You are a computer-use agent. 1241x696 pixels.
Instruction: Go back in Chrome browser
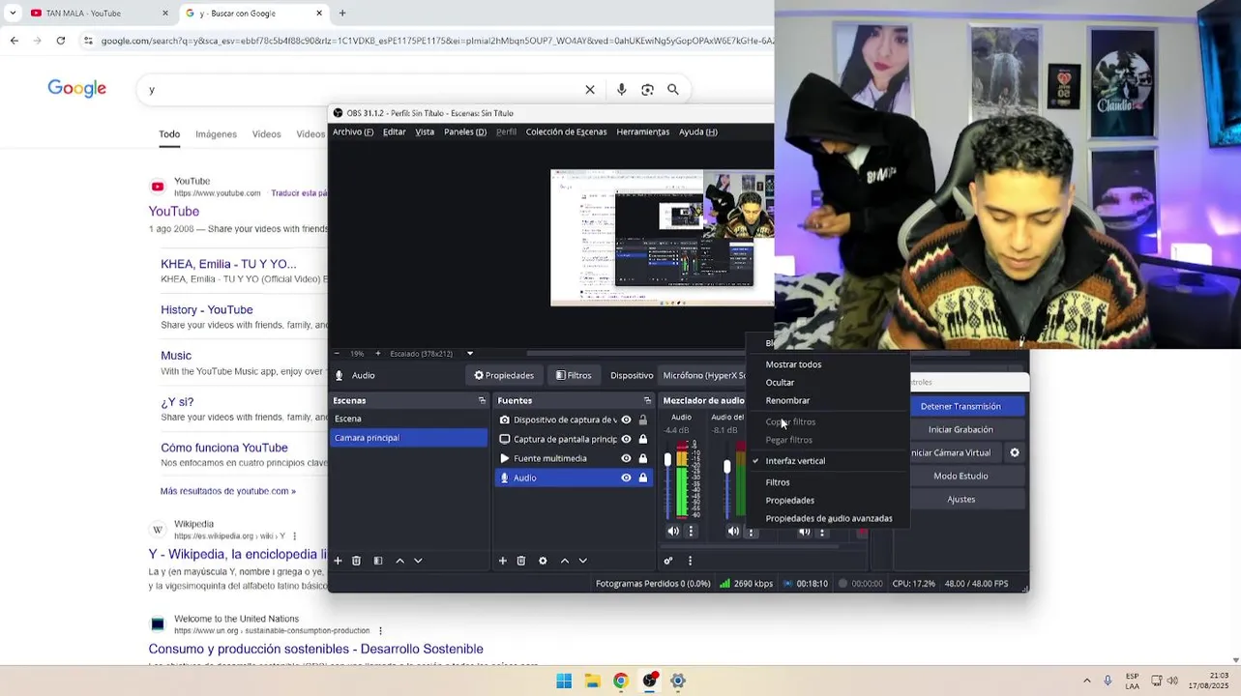click(14, 41)
